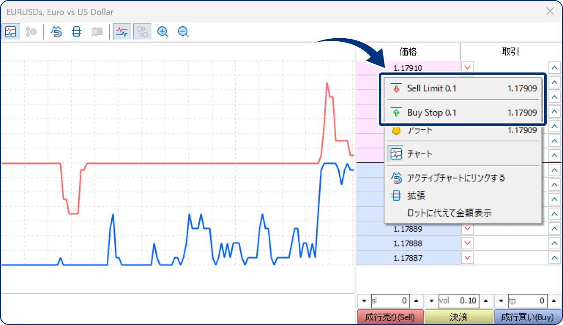Viewport: 563px width, 325px height.
Task: Select Buy Stop 0.1 at 1.17909
Action: coord(463,112)
